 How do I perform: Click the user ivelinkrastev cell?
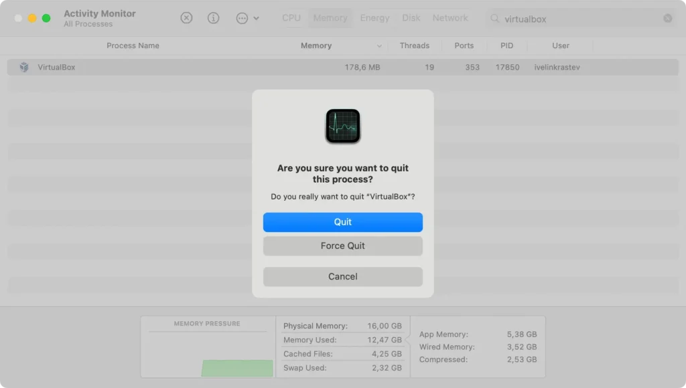[x=557, y=68]
